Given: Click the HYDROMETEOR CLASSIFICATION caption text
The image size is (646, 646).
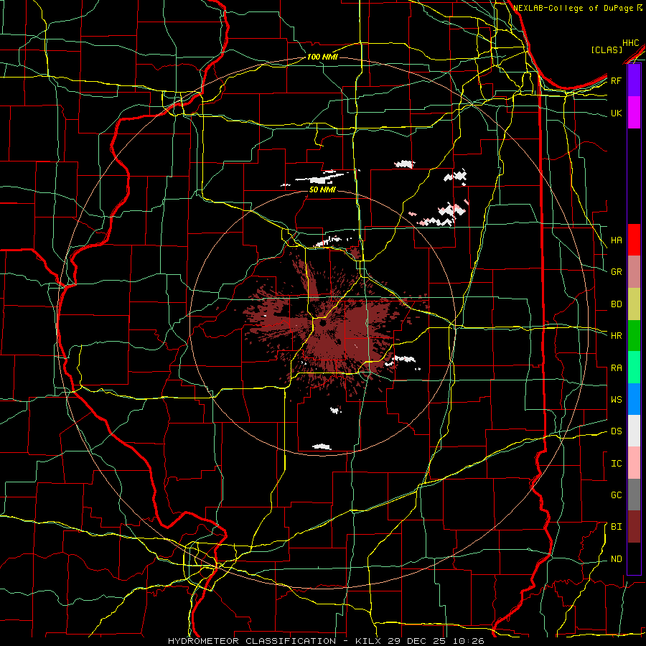Looking at the screenshot, I should (x=252, y=641).
